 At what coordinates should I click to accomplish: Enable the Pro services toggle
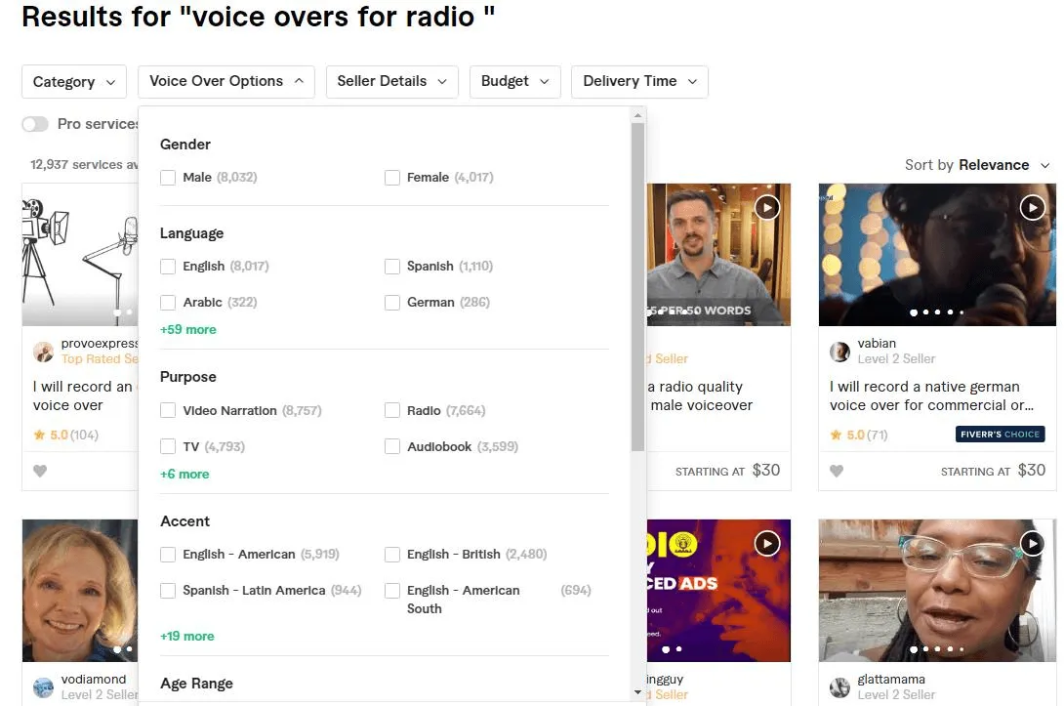point(35,124)
